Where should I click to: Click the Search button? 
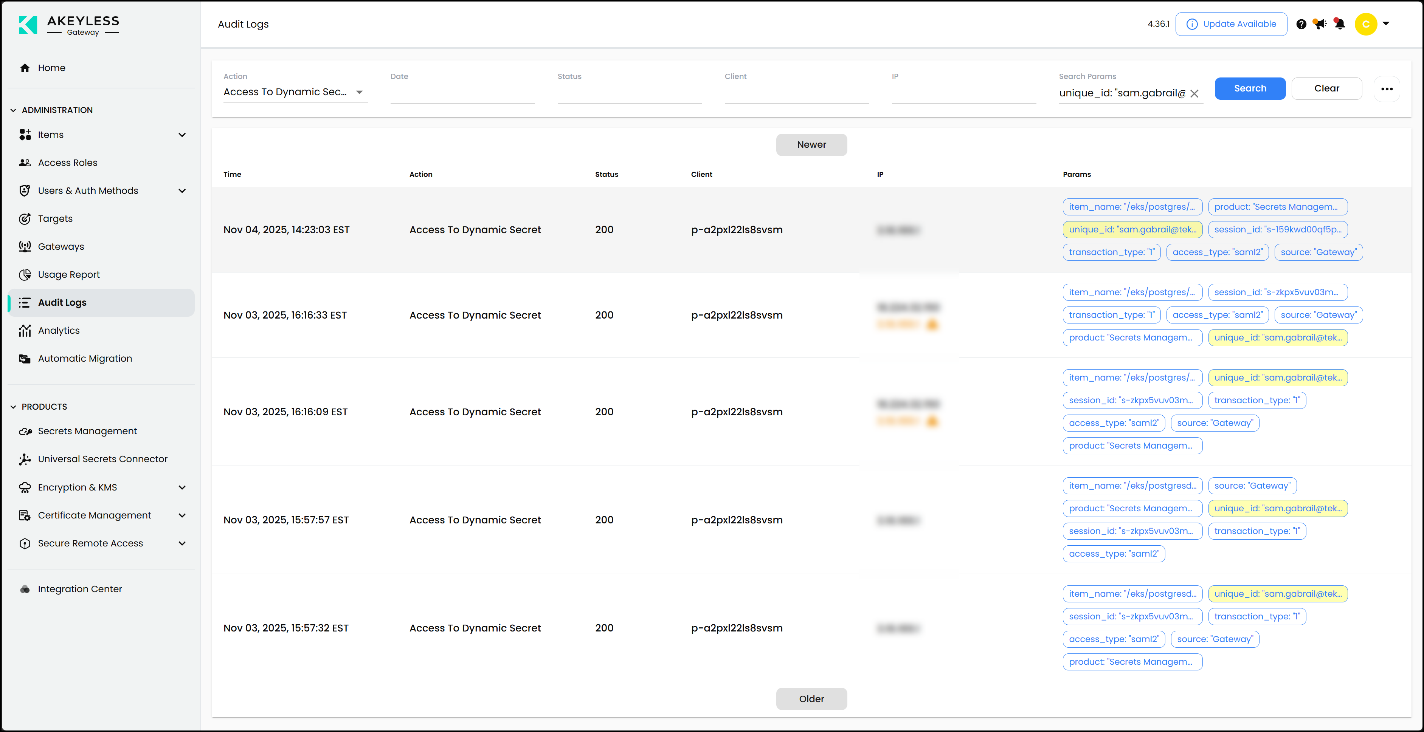1250,88
